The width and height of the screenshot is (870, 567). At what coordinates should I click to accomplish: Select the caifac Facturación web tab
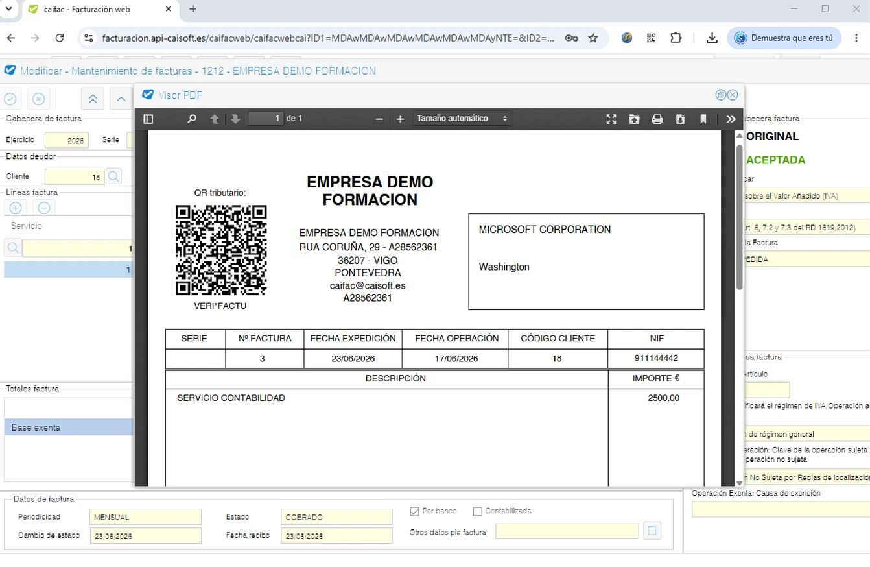coord(100,9)
